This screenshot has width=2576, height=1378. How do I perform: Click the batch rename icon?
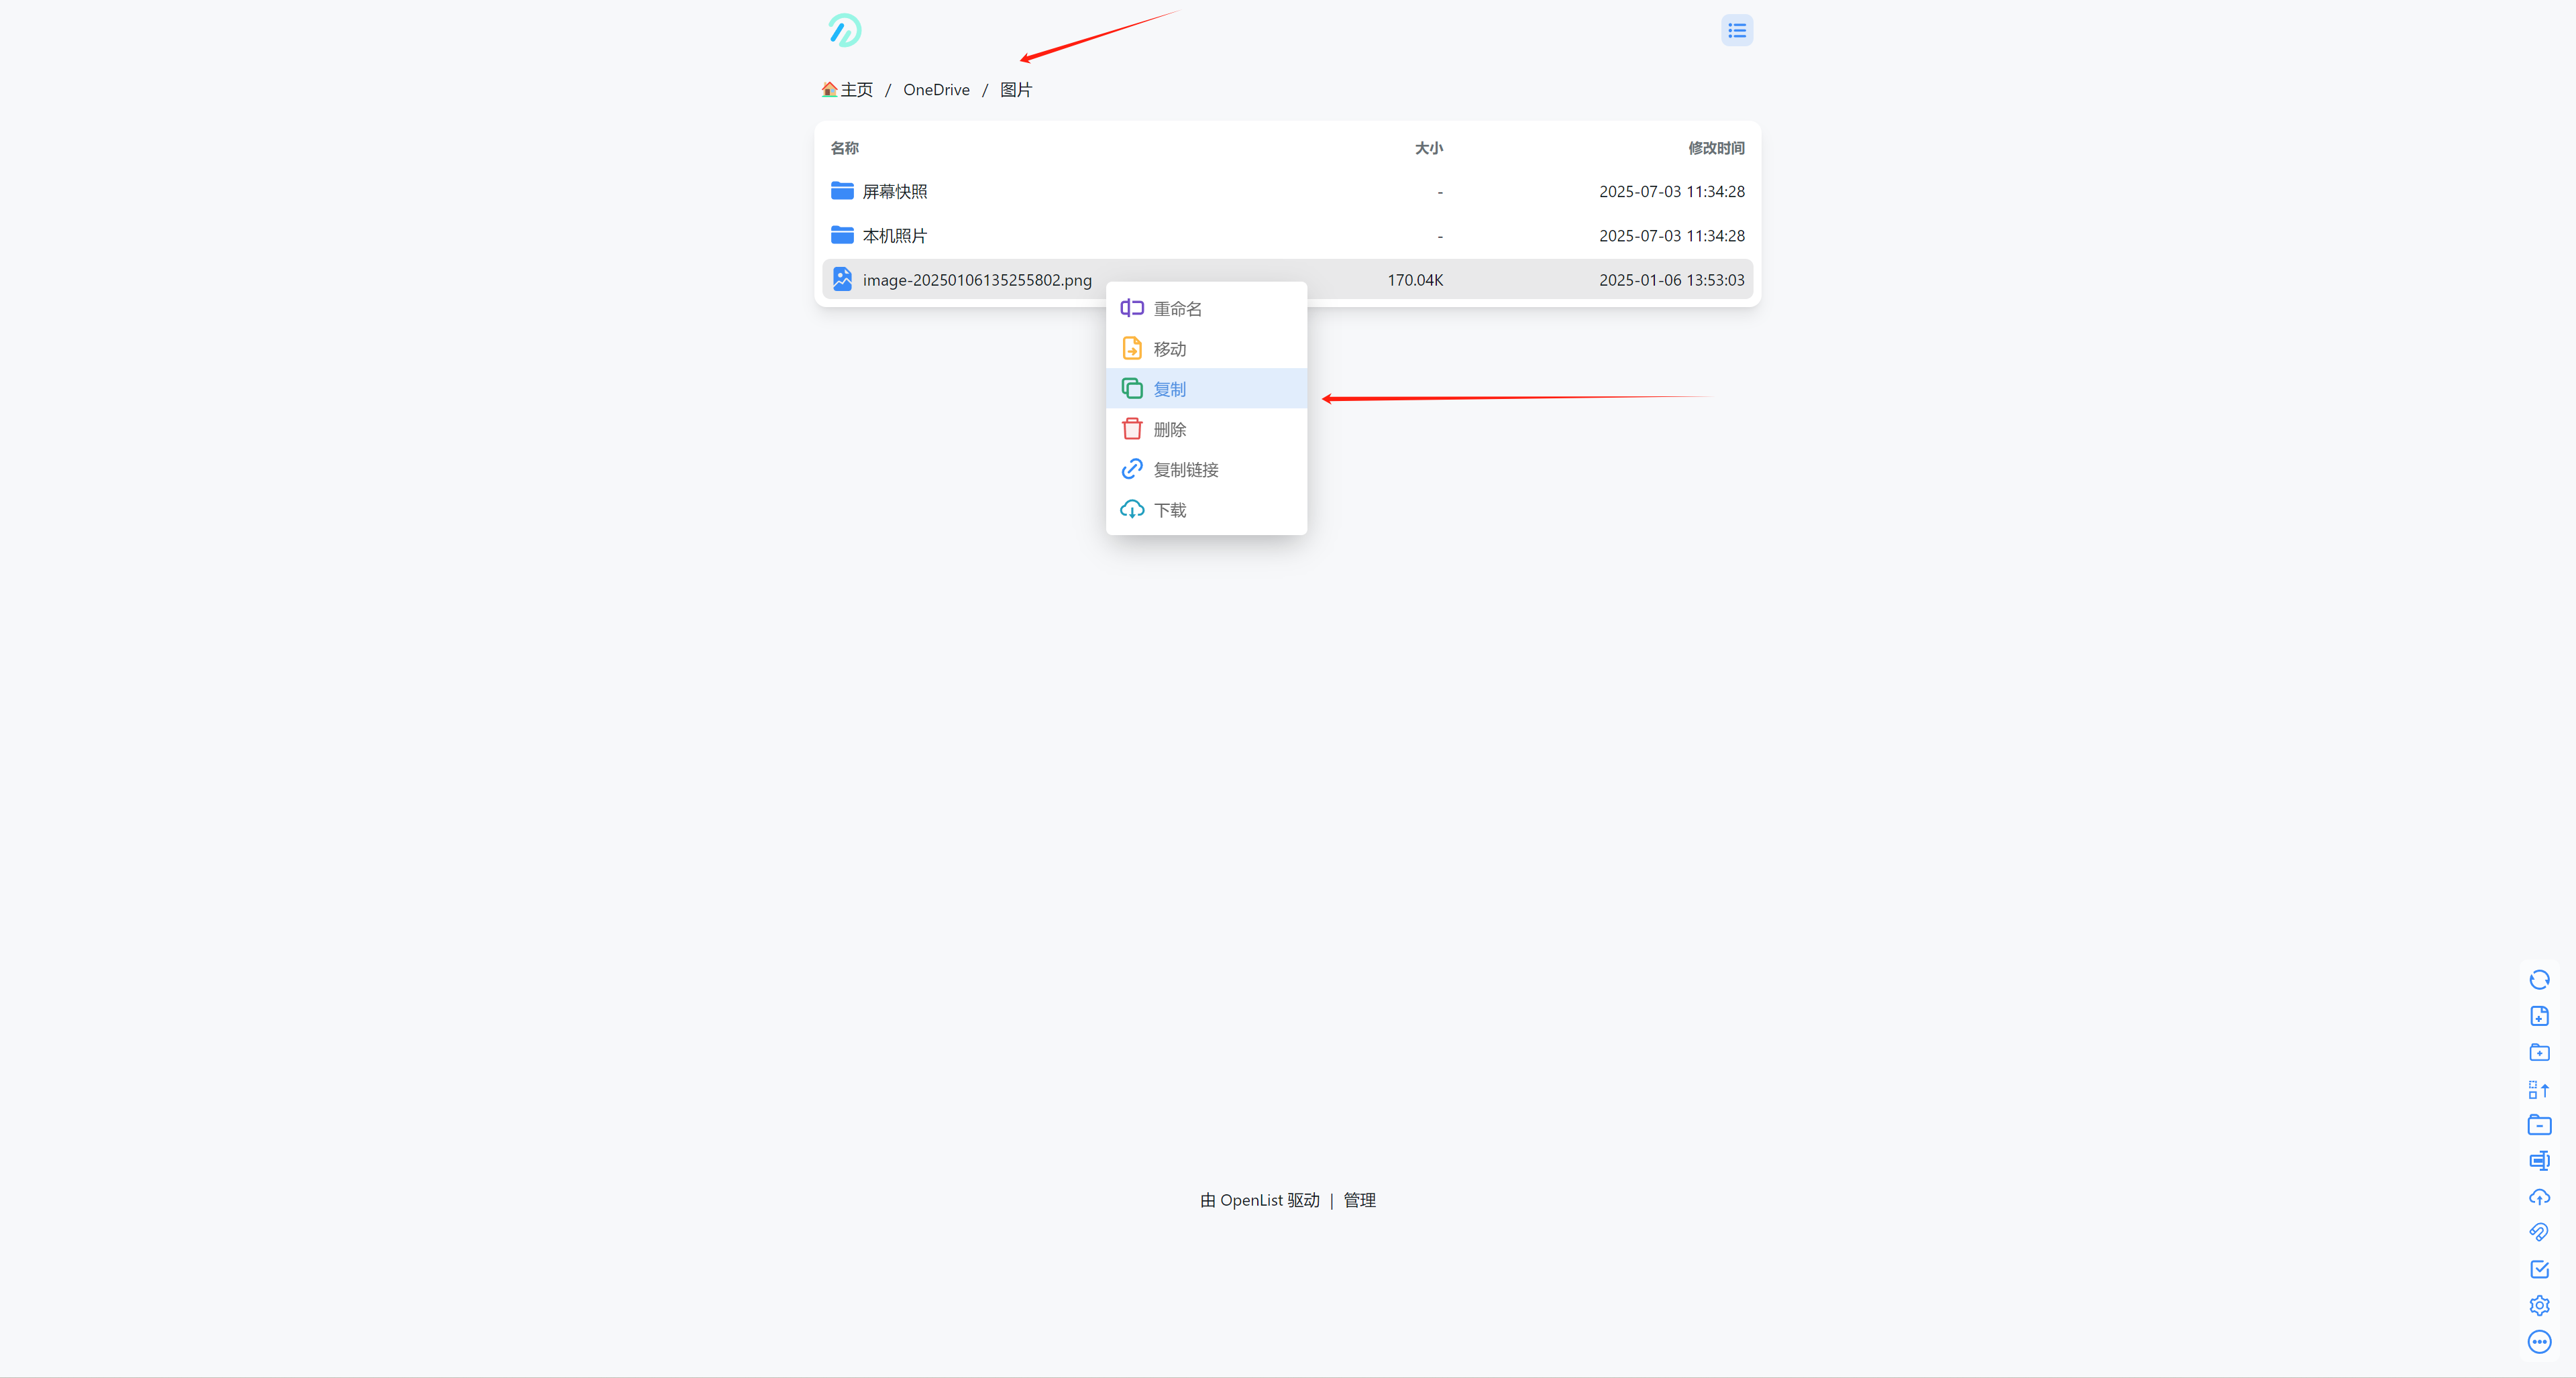click(x=2538, y=1160)
